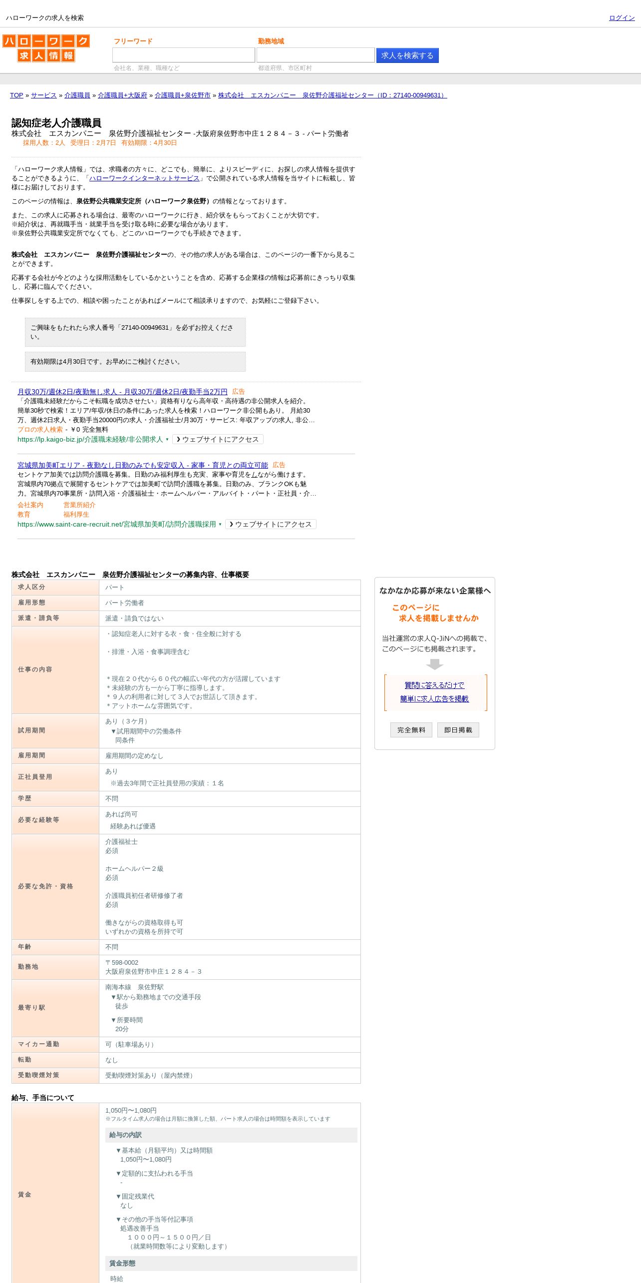641x1283 pixels.
Task: Open the 介護職員+大阪府 breadcrumb
Action: (x=122, y=95)
